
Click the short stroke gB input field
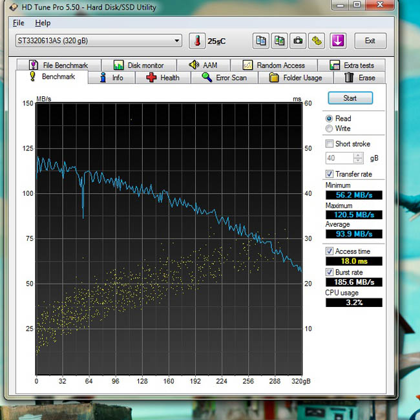pos(340,158)
